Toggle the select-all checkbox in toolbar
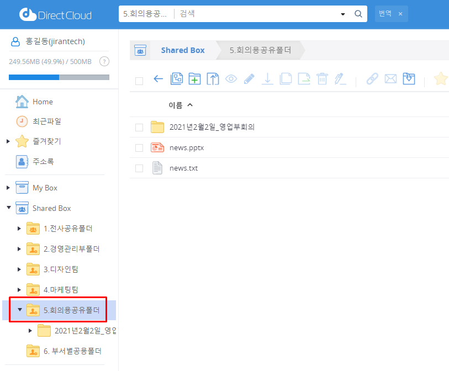Viewport: 449px width, 371px height. [139, 81]
